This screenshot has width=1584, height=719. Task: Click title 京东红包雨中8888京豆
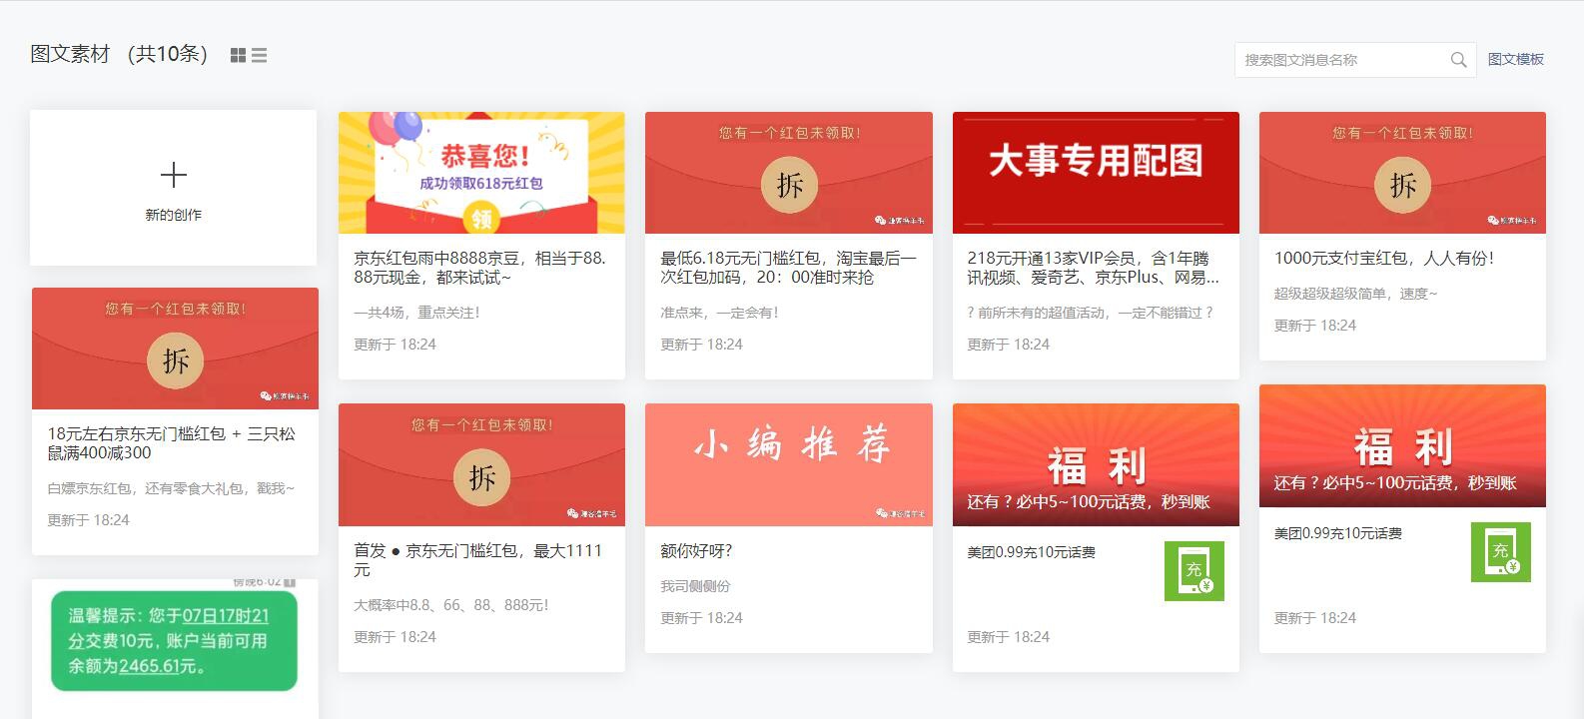tap(480, 268)
